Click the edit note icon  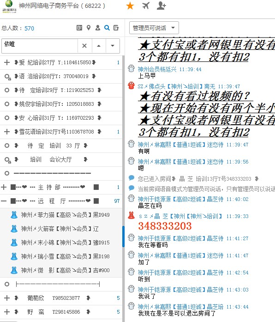tap(116, 28)
